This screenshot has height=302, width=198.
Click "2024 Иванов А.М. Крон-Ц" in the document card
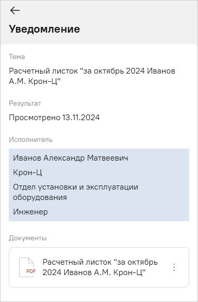click(94, 272)
